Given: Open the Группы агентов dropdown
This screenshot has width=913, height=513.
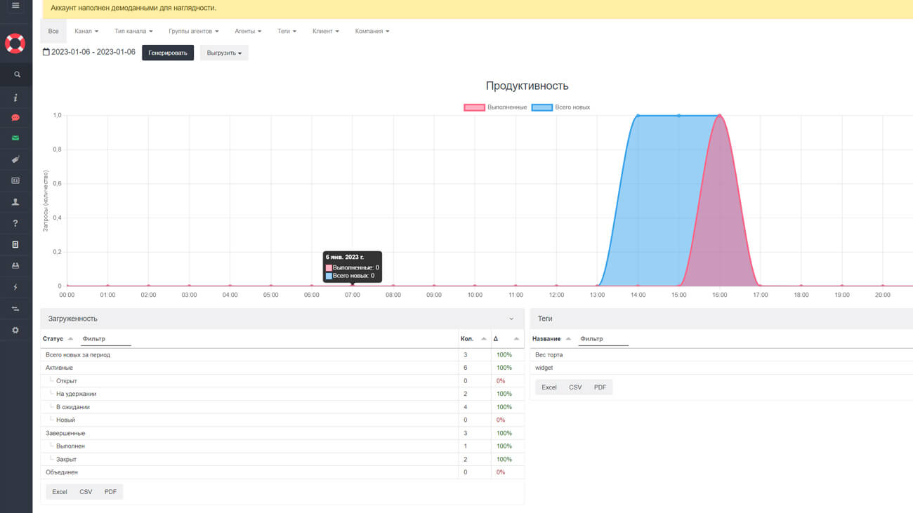Looking at the screenshot, I should coord(193,32).
